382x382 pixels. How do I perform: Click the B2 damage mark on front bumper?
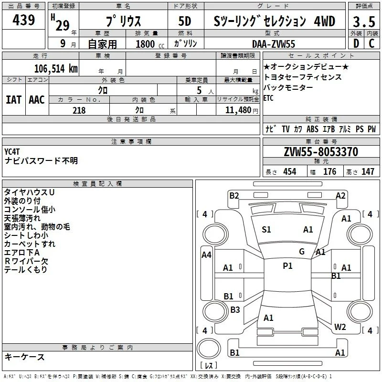(234, 196)
